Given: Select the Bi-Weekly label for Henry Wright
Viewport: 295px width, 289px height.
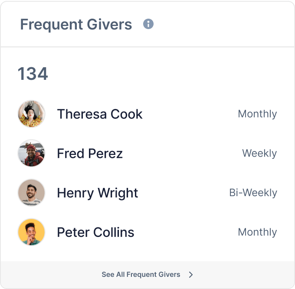Looking at the screenshot, I should pos(253,193).
